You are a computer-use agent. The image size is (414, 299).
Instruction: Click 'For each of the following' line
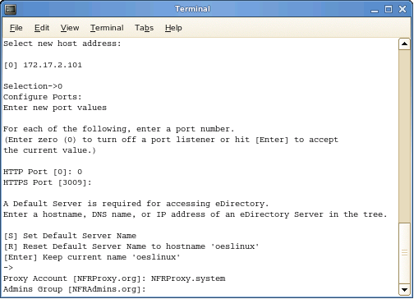[119, 129]
